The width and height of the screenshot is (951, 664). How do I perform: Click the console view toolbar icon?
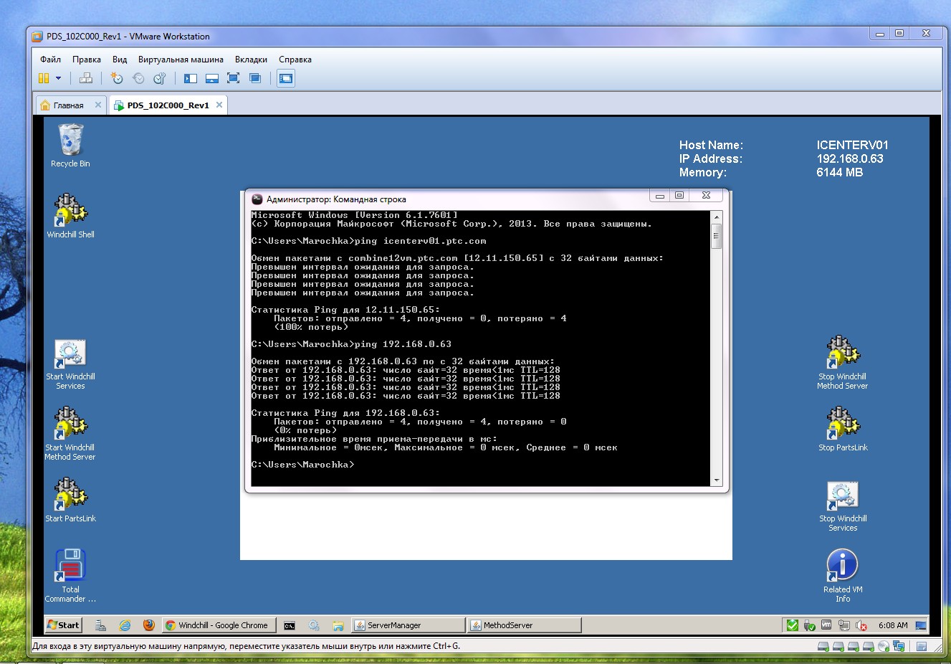(286, 78)
